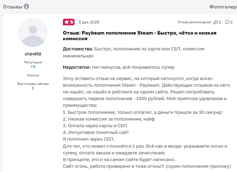The width and height of the screenshot is (237, 172).
Task: Open the Отзывы tab
Action: (x=12, y=7)
